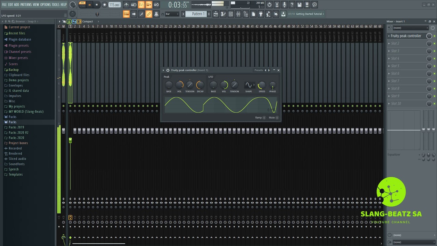Open the channel rack view icon
The height and width of the screenshot is (246, 437).
(x=231, y=14)
